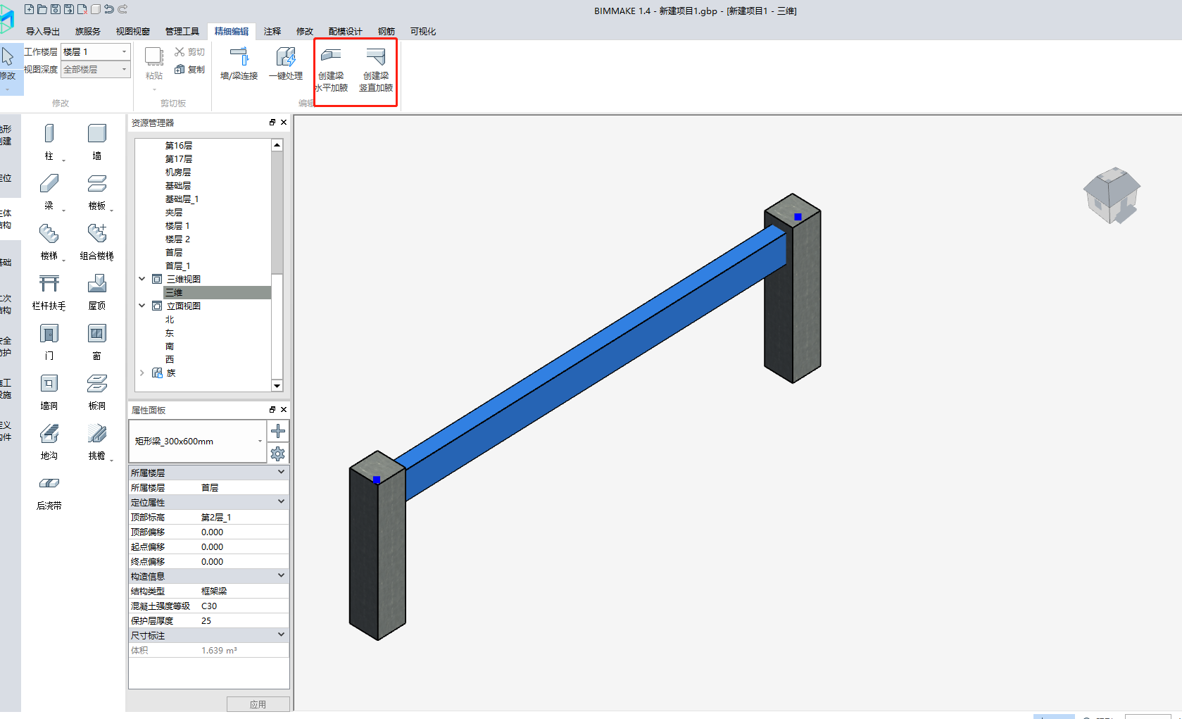Select the 墙洞 wall opening tool
This screenshot has width=1182, height=719.
49,392
